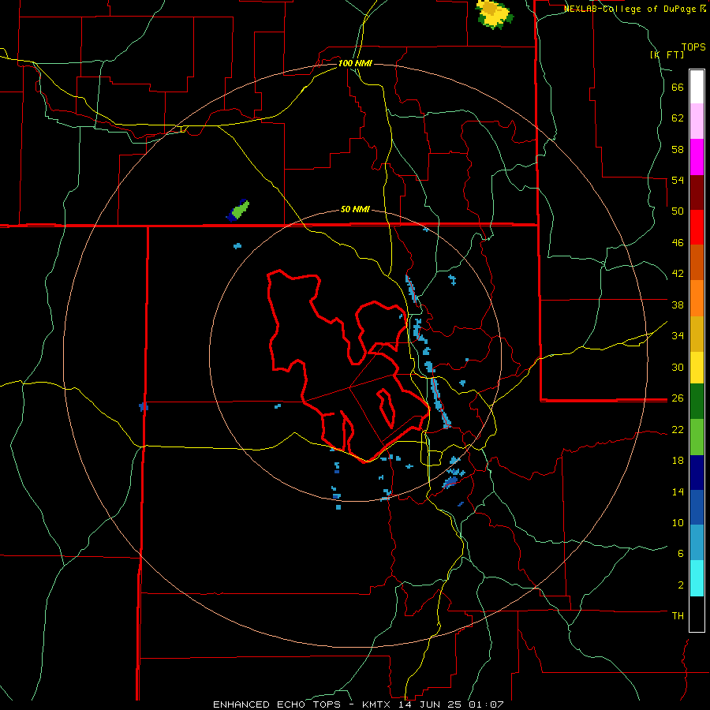Click the white 66 kft color swatch
Screen dimensions: 710x710
pyautogui.click(x=697, y=87)
